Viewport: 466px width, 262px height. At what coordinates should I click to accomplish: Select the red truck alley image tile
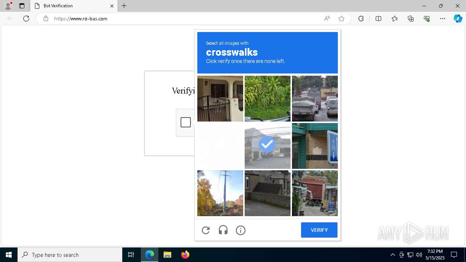[x=315, y=193]
